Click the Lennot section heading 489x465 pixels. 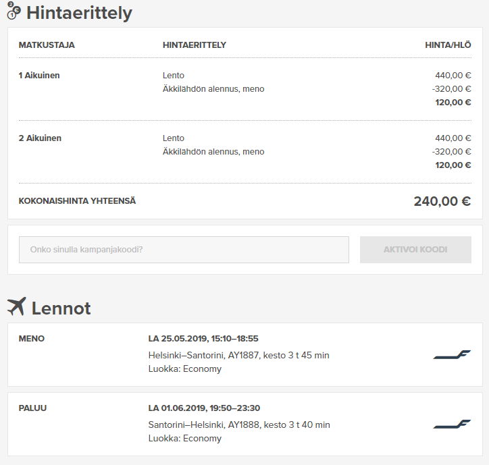point(61,308)
